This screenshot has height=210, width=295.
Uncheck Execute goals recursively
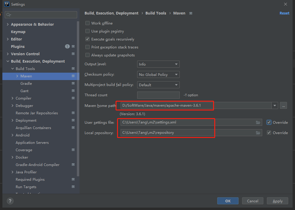pos(87,39)
